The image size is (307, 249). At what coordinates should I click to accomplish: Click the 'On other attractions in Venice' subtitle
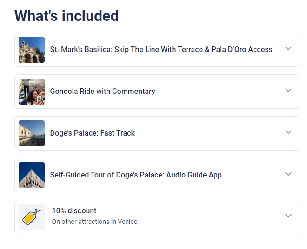(x=94, y=222)
